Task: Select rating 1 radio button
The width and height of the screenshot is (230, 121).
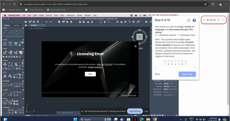Action: tap(165, 61)
